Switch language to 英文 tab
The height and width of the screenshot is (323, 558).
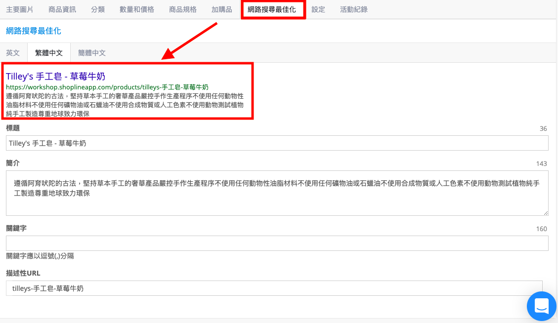click(13, 53)
